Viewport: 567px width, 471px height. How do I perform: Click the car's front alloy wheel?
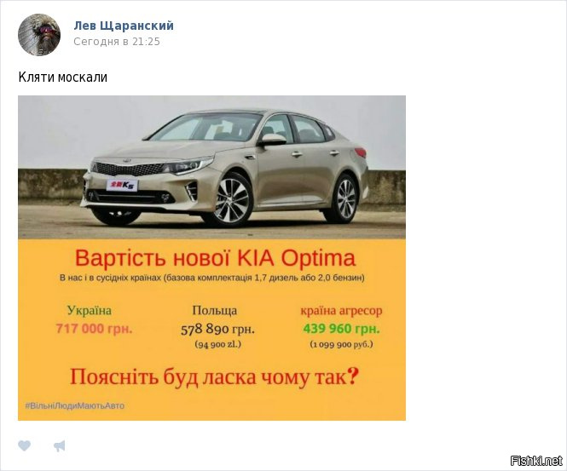click(x=232, y=201)
